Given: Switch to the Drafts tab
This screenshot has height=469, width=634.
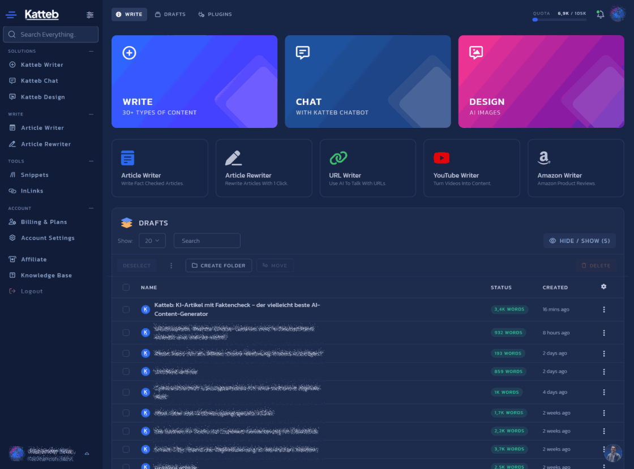Looking at the screenshot, I should [x=170, y=14].
